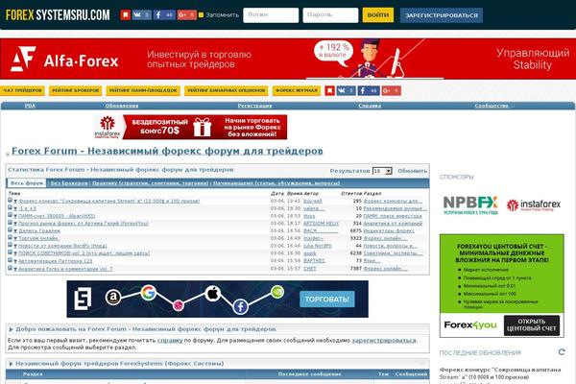576x384 pixels.
Task: Click the Зарегистрироваться button
Action: [x=442, y=15]
